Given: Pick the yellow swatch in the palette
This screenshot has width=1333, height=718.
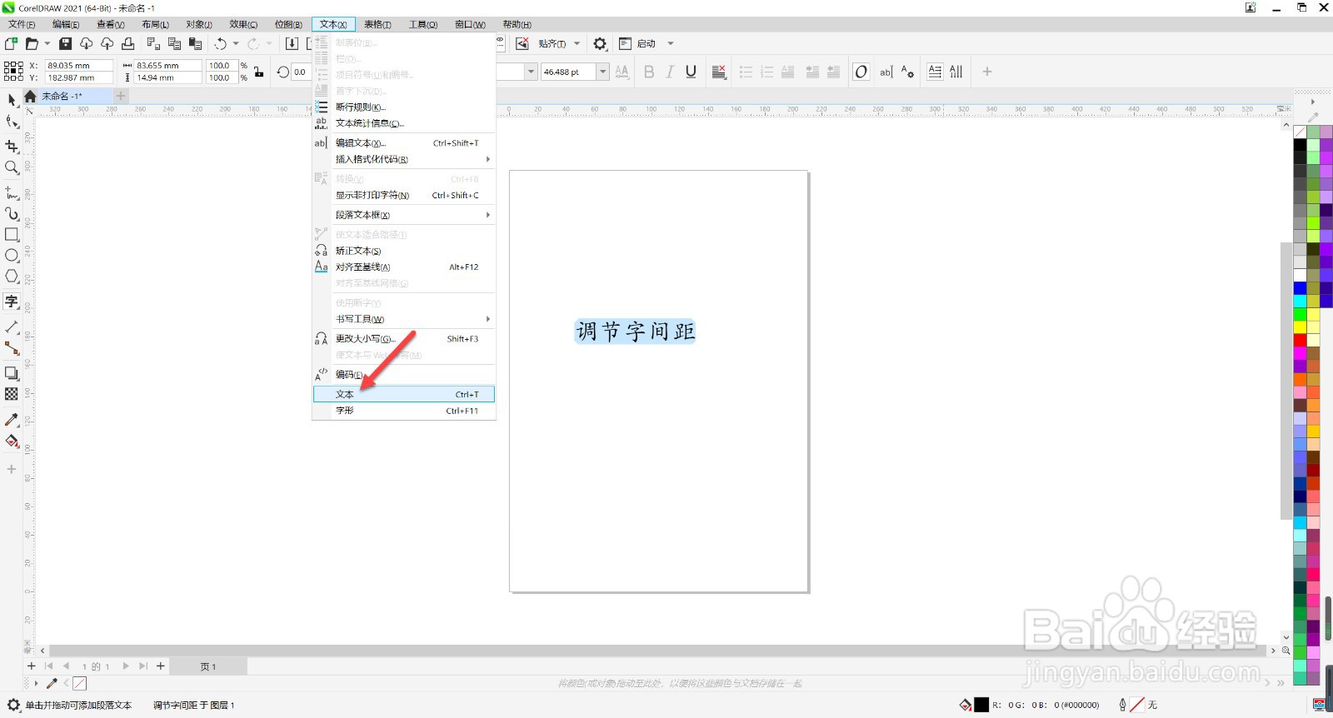Looking at the screenshot, I should point(1300,327).
